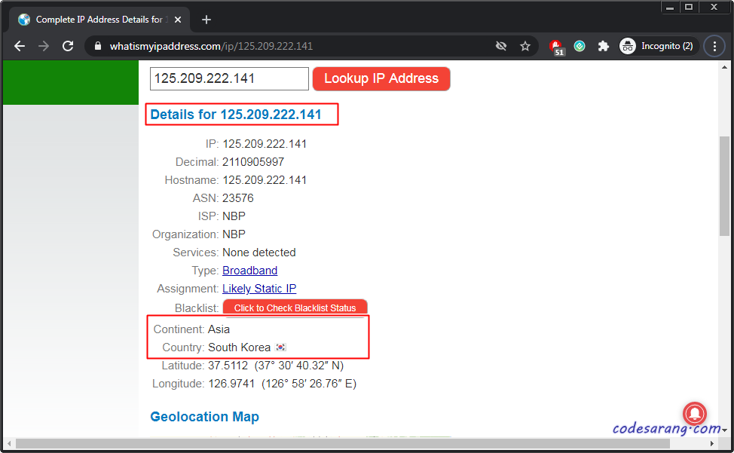Click the Geolocation Map heading

(204, 417)
